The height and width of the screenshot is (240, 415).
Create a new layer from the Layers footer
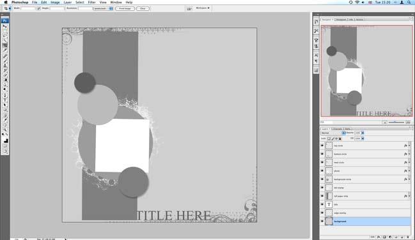point(402,237)
